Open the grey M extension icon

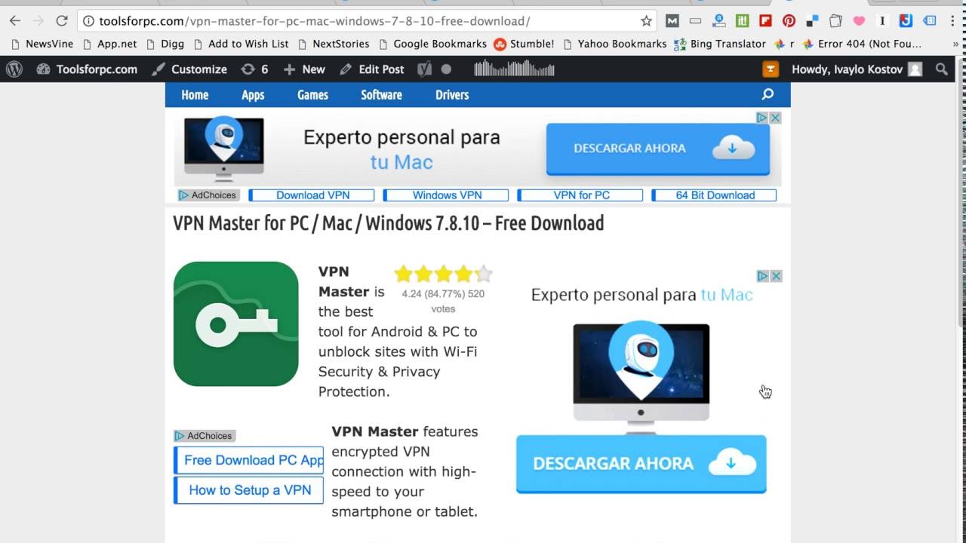coord(672,21)
